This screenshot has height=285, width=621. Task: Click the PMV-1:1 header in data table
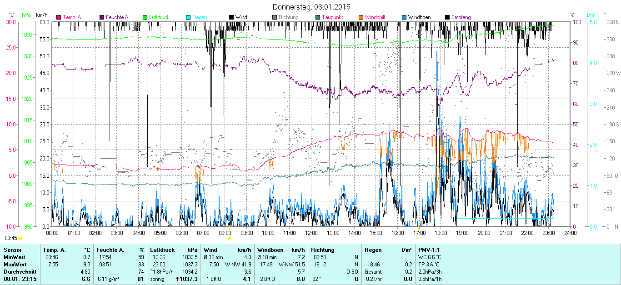pos(428,250)
